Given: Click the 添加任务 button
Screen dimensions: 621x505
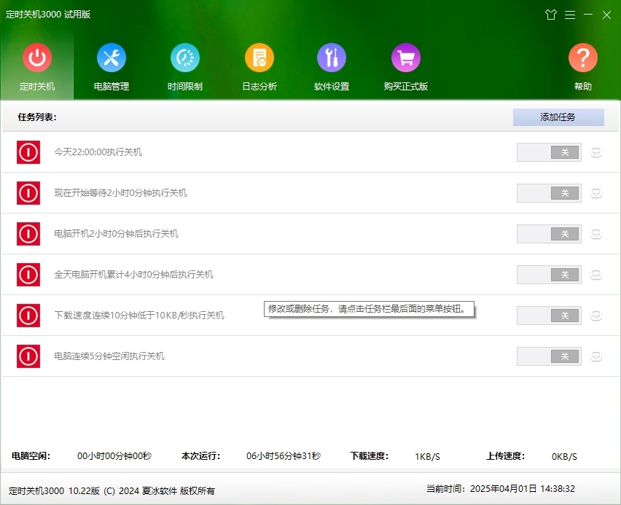Looking at the screenshot, I should pyautogui.click(x=558, y=117).
